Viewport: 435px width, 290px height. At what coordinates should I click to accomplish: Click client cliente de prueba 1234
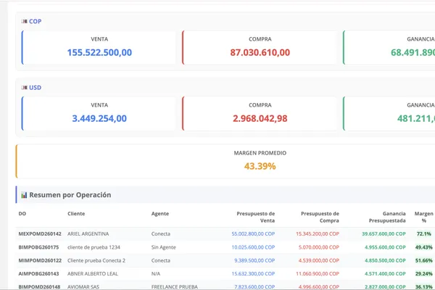tap(94, 247)
